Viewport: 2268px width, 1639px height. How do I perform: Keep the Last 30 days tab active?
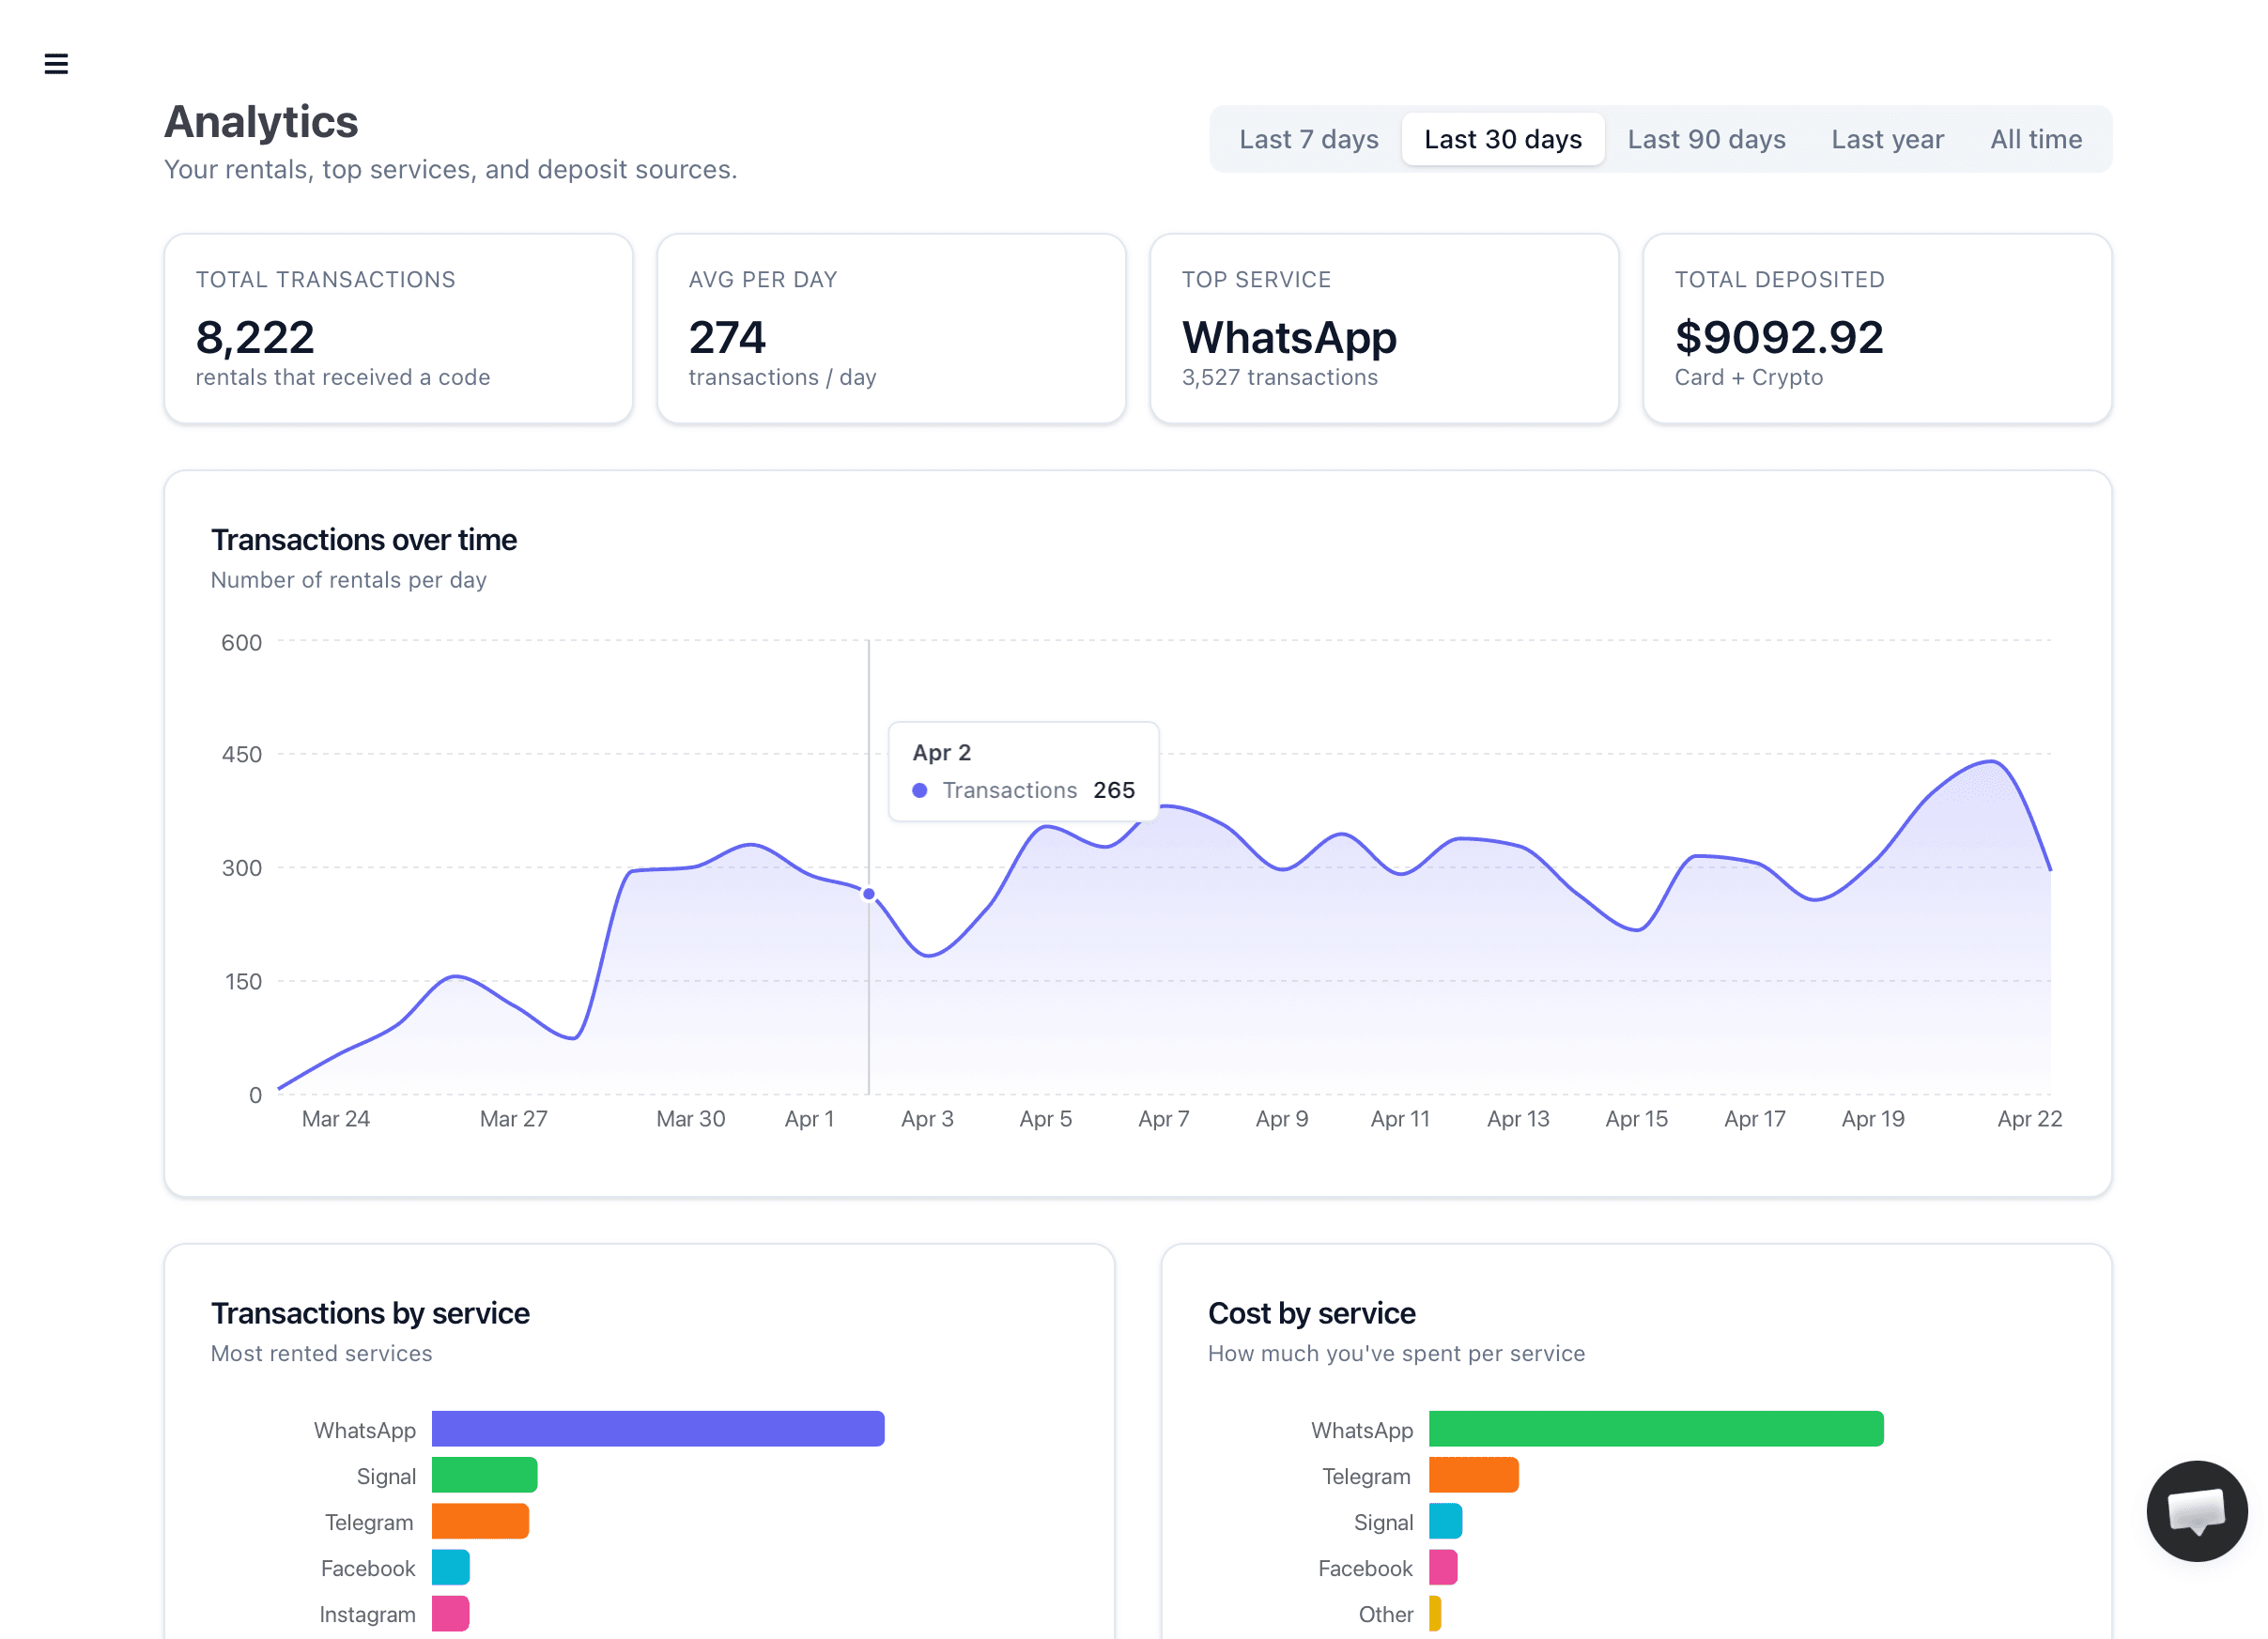click(x=1503, y=139)
